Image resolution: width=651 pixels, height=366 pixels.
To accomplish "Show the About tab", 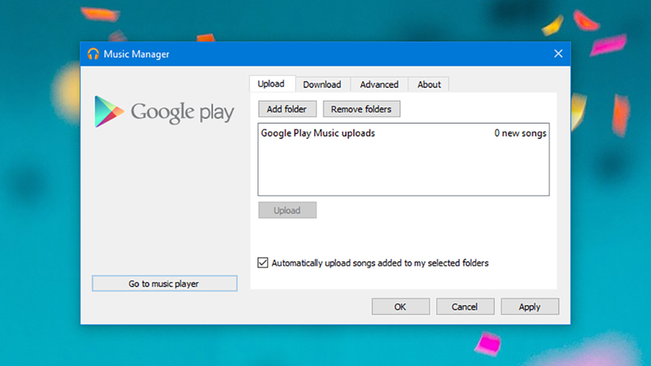I will click(x=429, y=85).
